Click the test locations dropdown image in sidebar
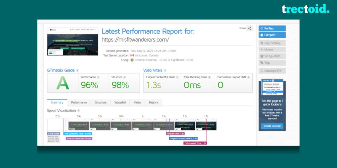The width and height of the screenshot is (337, 168). coord(272,87)
